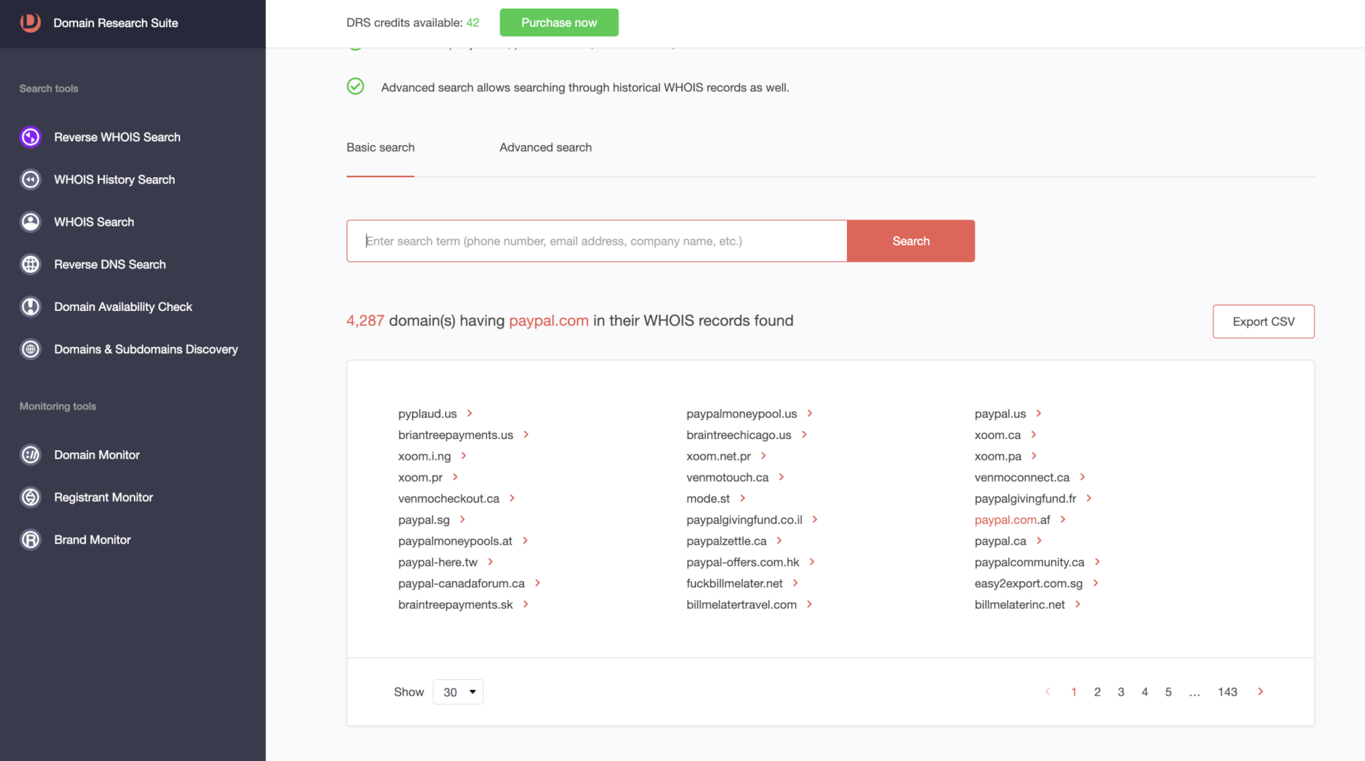
Task: Open Brand Monitor menu item
Action: (x=92, y=539)
